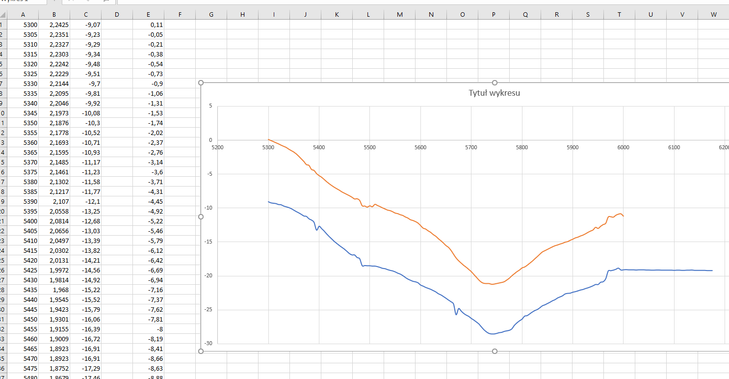
Task: Select column W header
Action: click(713, 15)
